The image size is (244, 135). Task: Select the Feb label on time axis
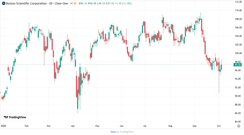(x=27, y=126)
